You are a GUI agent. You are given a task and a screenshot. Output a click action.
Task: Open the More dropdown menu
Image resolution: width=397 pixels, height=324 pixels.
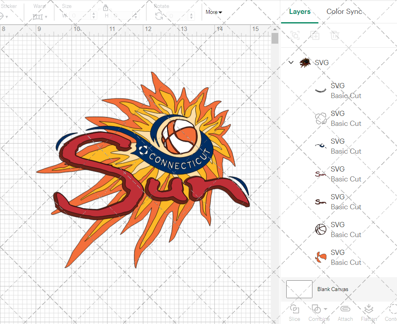pos(214,12)
